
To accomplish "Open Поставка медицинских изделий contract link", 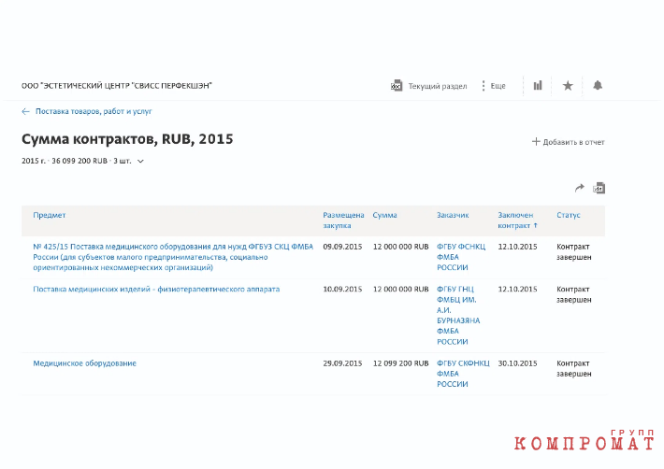I will coord(156,290).
